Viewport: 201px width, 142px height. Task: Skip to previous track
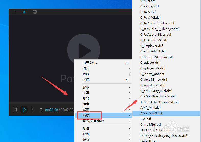(15, 110)
